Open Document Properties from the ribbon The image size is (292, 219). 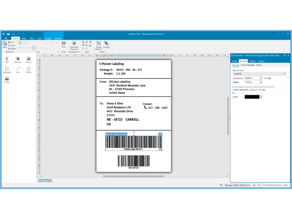pos(74,46)
